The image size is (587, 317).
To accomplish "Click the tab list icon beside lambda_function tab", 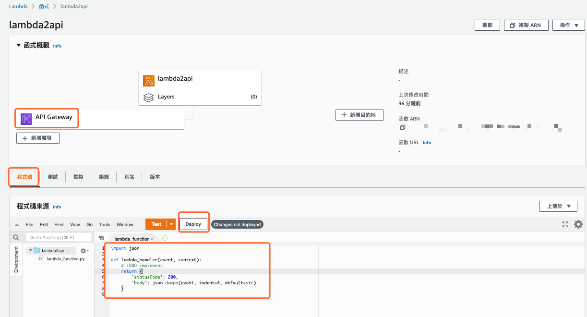I will coord(101,238).
